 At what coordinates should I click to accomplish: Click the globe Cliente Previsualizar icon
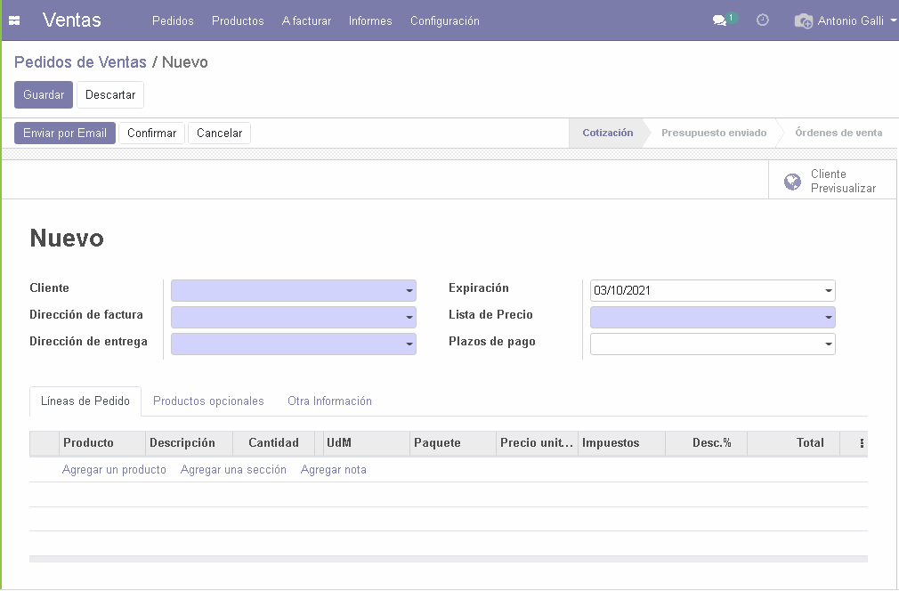pyautogui.click(x=792, y=182)
